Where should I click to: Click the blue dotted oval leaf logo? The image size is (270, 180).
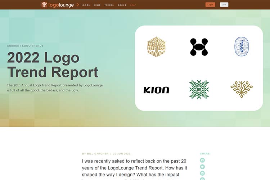click(x=242, y=46)
